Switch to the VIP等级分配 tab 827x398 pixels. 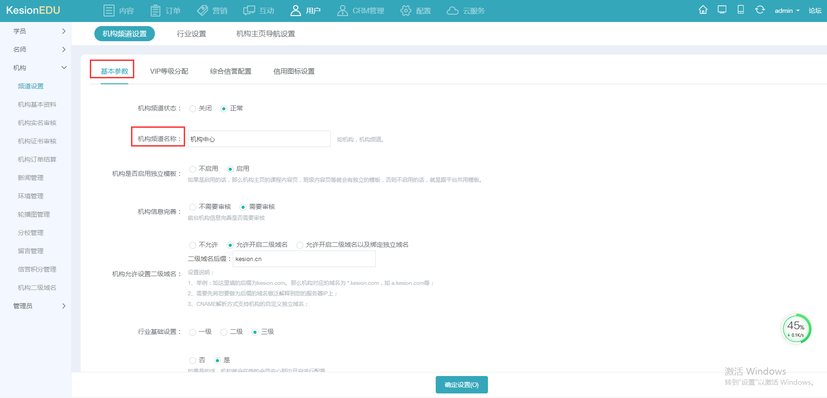[169, 71]
